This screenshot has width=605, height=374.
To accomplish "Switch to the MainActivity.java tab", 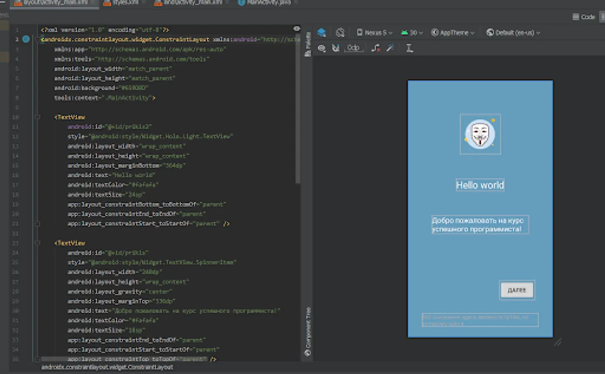I will click(x=268, y=3).
